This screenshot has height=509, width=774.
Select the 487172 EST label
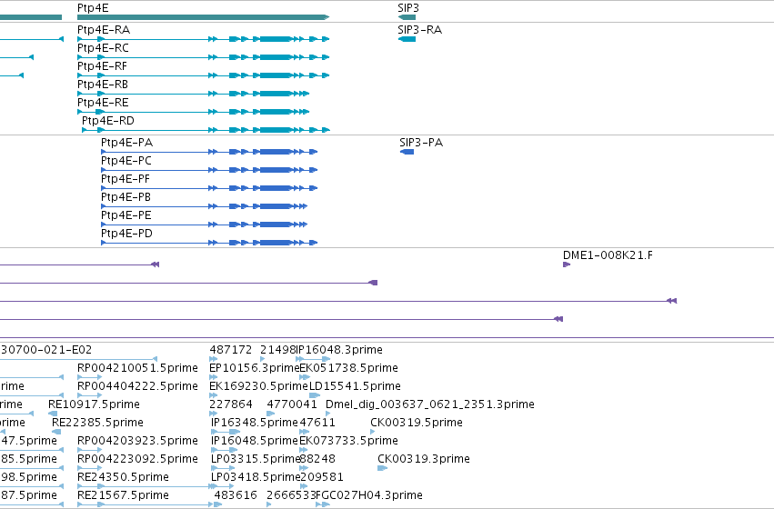(x=230, y=350)
